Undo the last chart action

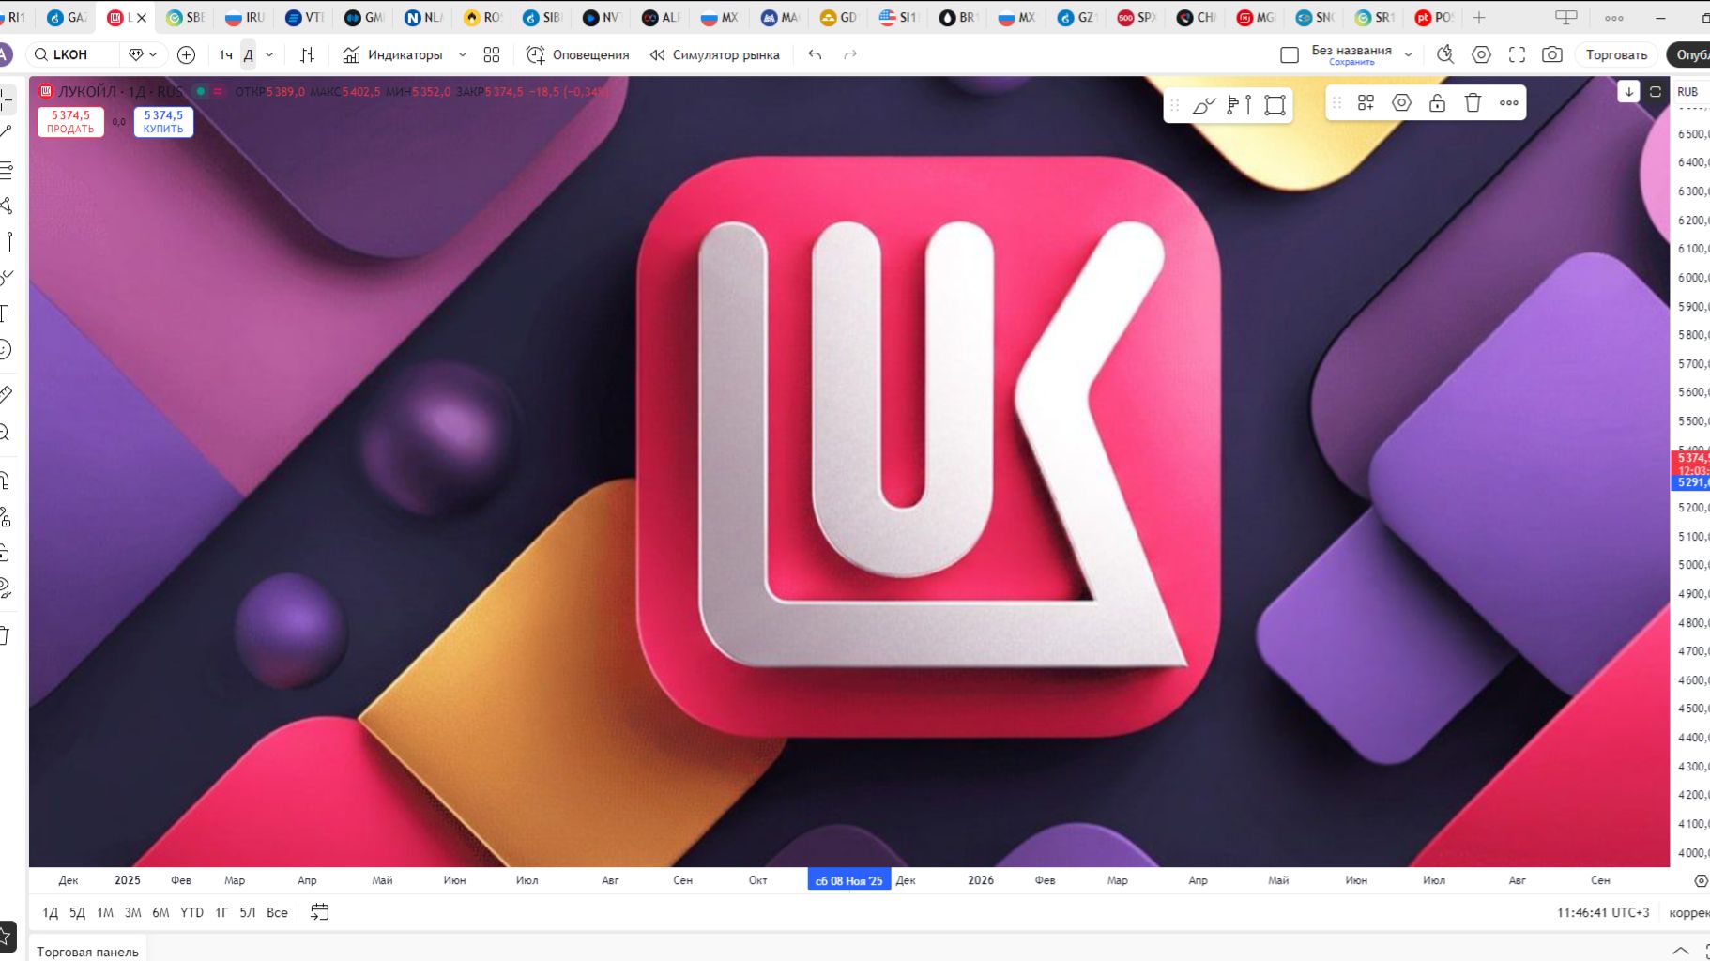(815, 54)
